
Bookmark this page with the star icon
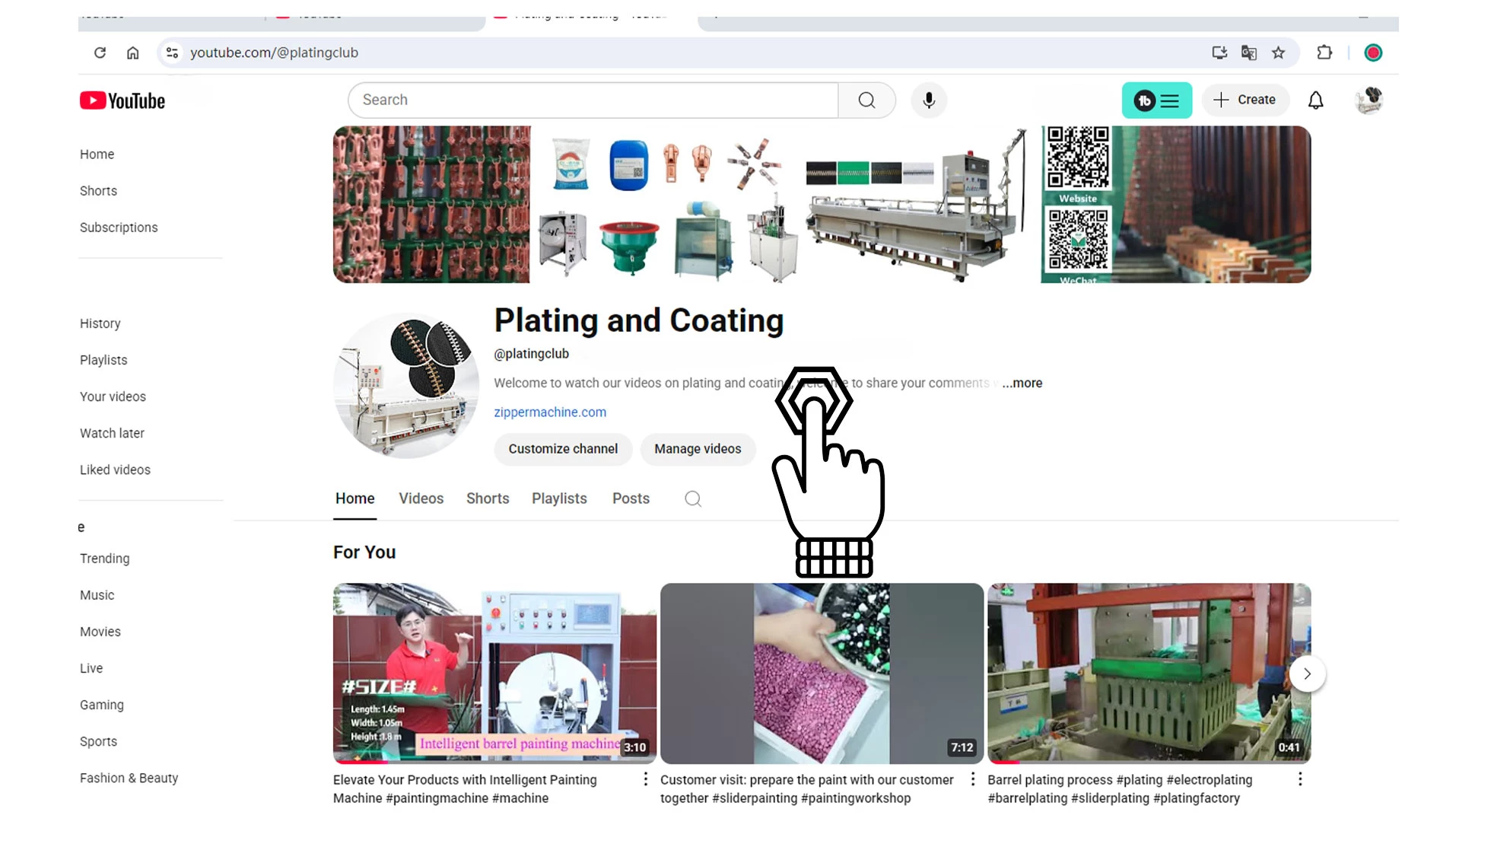[1279, 53]
